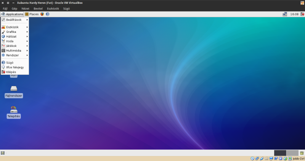Expand the Applications menu Eszközök submenu arrow
Viewport: 305px width, 161px height.
pyautogui.click(x=27, y=27)
